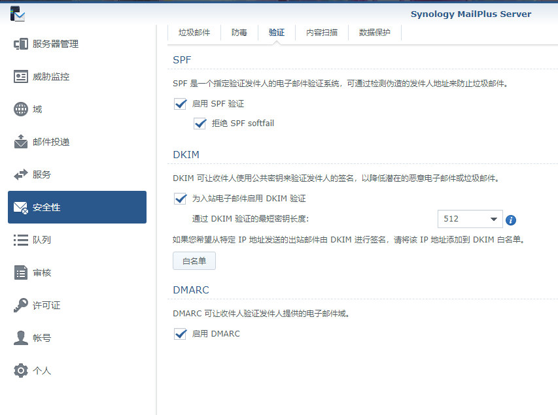Click the 服务 arrows icon
558x415 pixels.
(21, 174)
